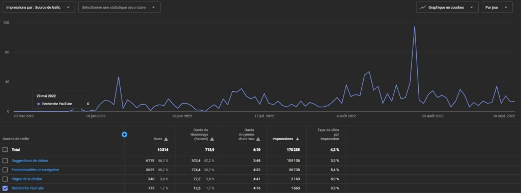521x193 pixels.
Task: Click the '17 juil. 2022' axis label
Action: (265, 116)
